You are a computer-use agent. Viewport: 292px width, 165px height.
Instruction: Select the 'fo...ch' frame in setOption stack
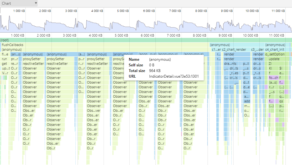[273, 78]
